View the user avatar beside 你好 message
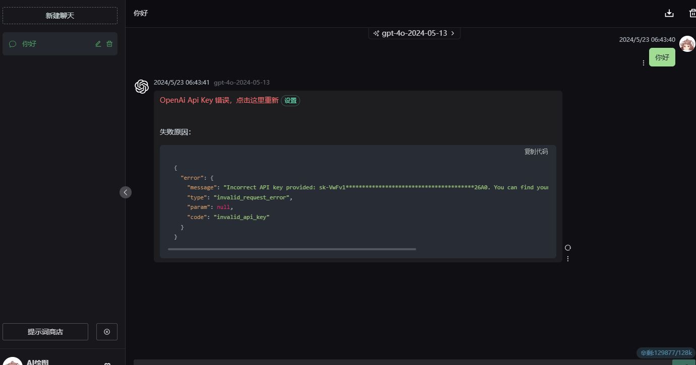 click(687, 44)
